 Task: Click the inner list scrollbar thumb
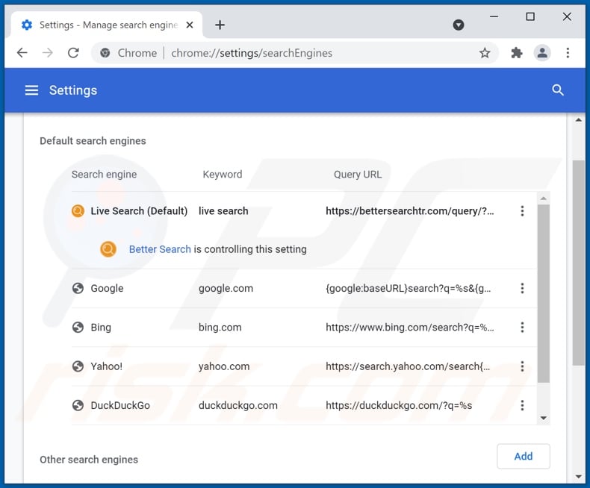(544, 293)
